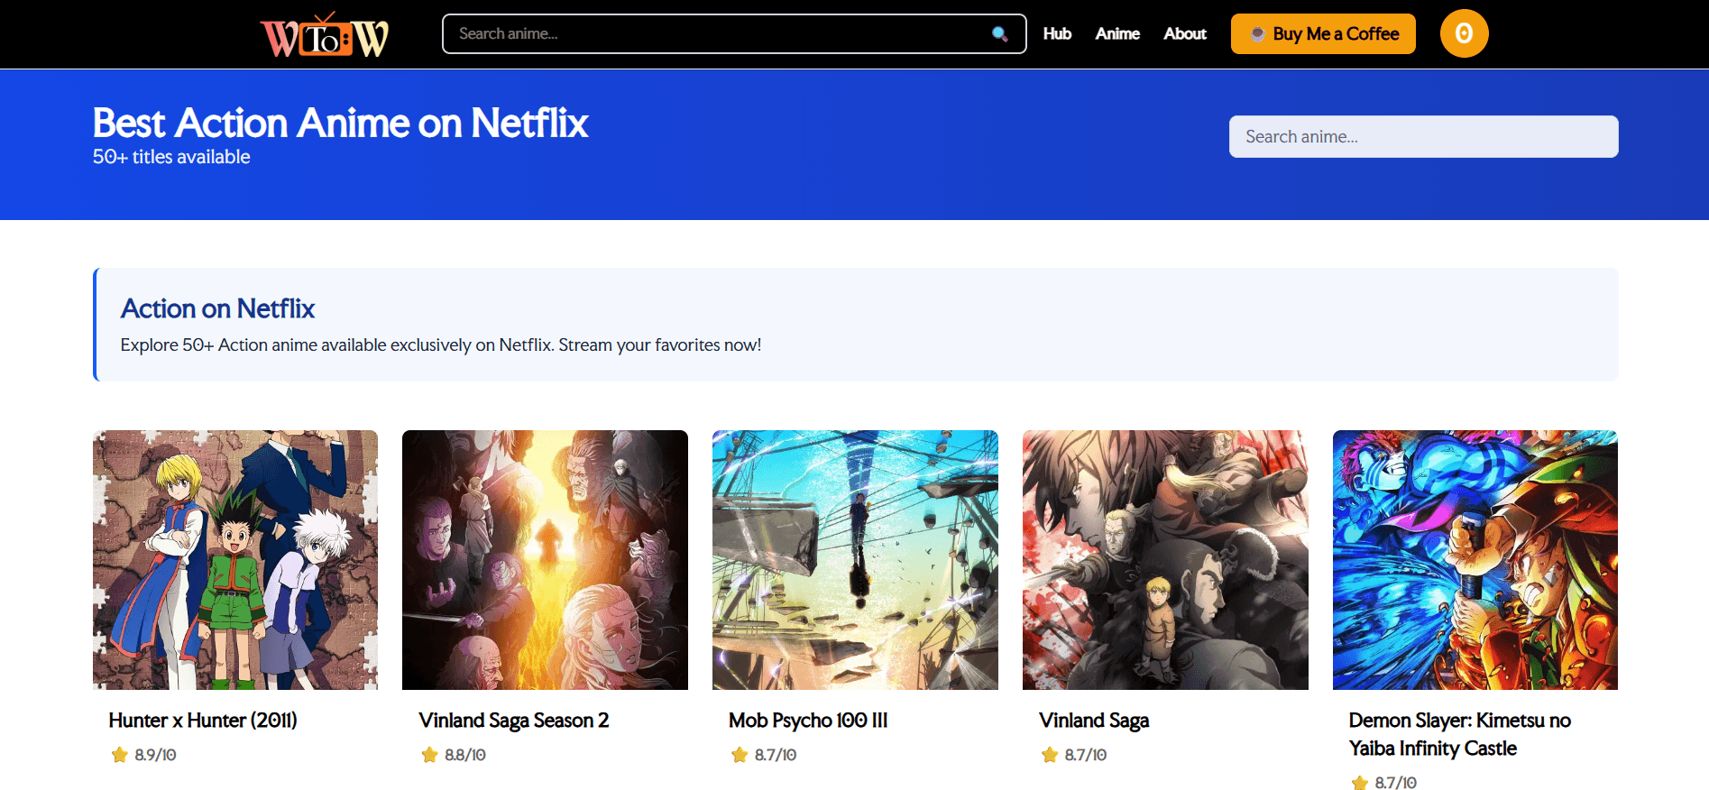Screen dimensions: 1709x790
Task: Click the WToW site logo
Action: tap(325, 35)
